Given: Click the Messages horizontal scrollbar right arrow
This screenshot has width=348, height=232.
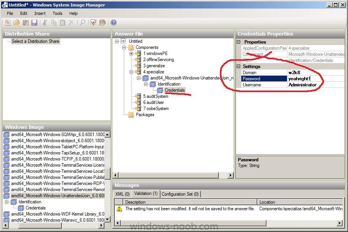Looking at the screenshot, I should pyautogui.click(x=340, y=223).
